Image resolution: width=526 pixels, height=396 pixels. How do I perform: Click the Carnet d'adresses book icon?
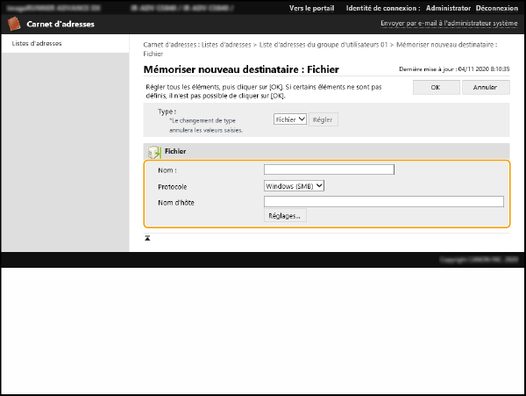15,24
